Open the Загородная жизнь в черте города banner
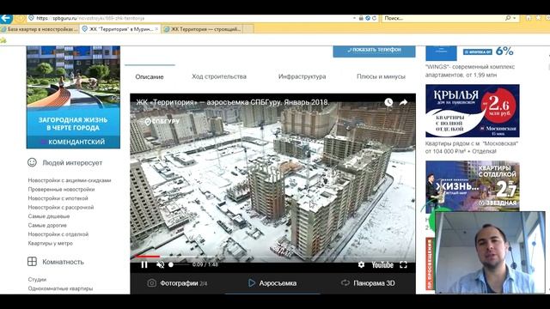 (73, 97)
